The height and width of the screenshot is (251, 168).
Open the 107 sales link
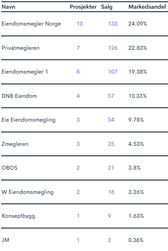(113, 72)
